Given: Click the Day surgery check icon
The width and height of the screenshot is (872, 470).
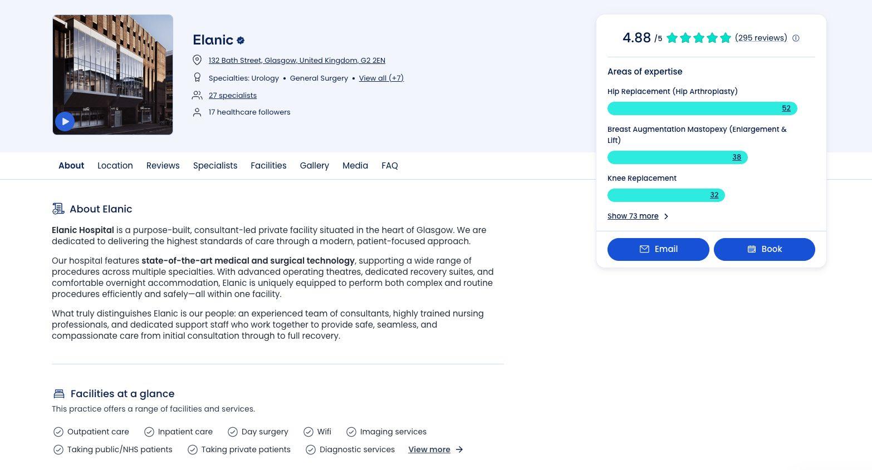Looking at the screenshot, I should pyautogui.click(x=233, y=432).
